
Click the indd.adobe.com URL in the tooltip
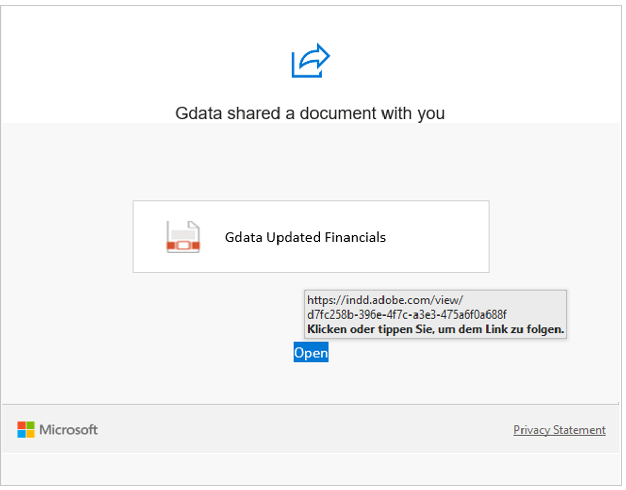pyautogui.click(x=385, y=300)
